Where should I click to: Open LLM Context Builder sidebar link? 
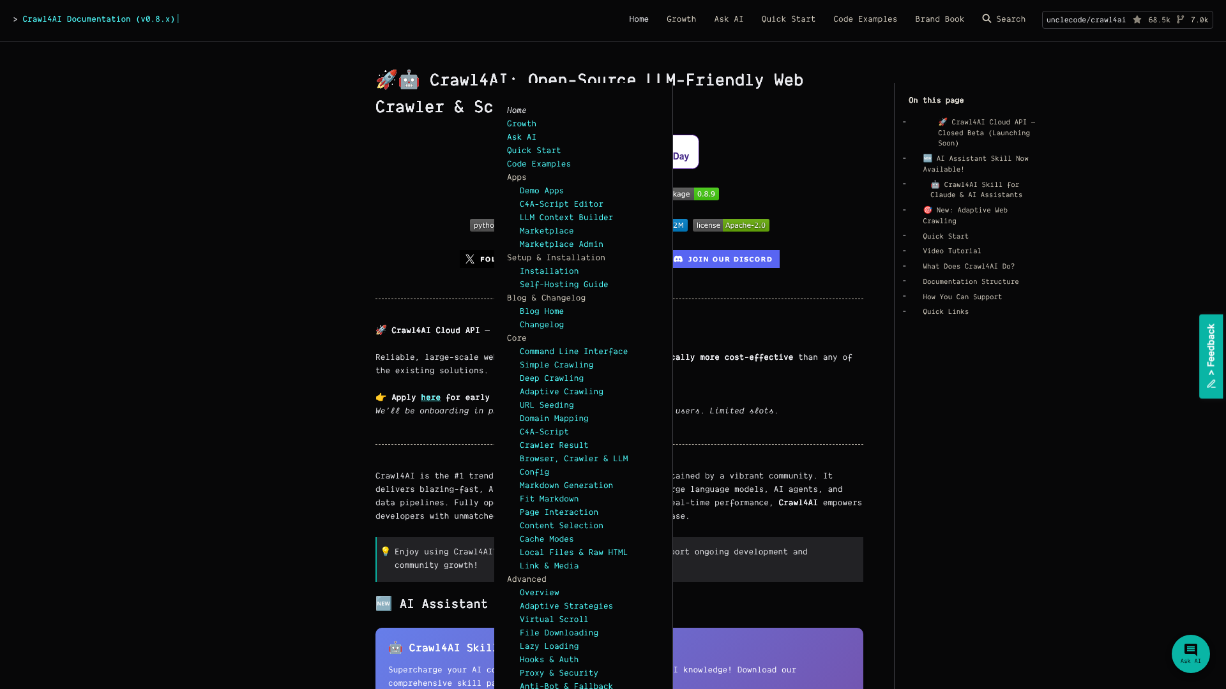point(566,218)
